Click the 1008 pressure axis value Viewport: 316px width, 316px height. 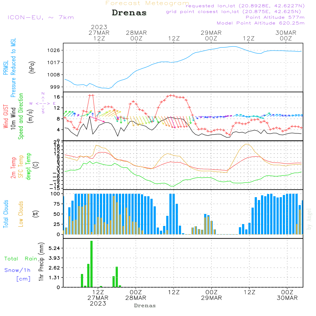click(x=54, y=75)
